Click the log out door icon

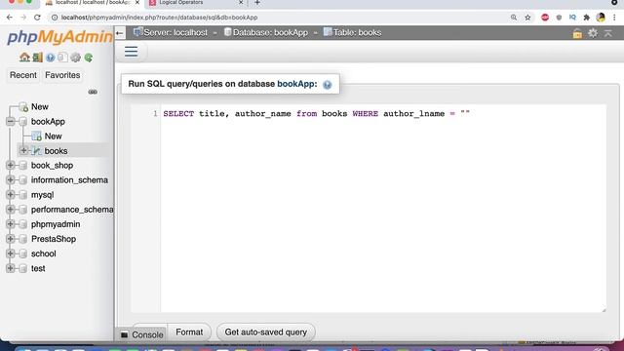pos(37,58)
